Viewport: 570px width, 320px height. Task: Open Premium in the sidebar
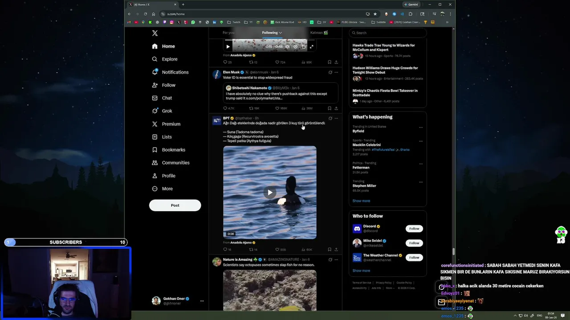[166, 124]
